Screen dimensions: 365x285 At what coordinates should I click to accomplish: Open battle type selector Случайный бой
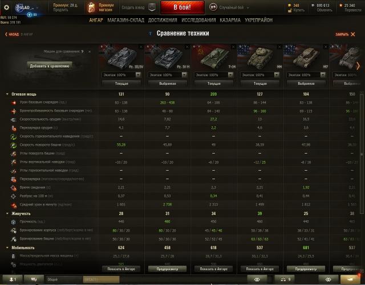pyautogui.click(x=229, y=7)
